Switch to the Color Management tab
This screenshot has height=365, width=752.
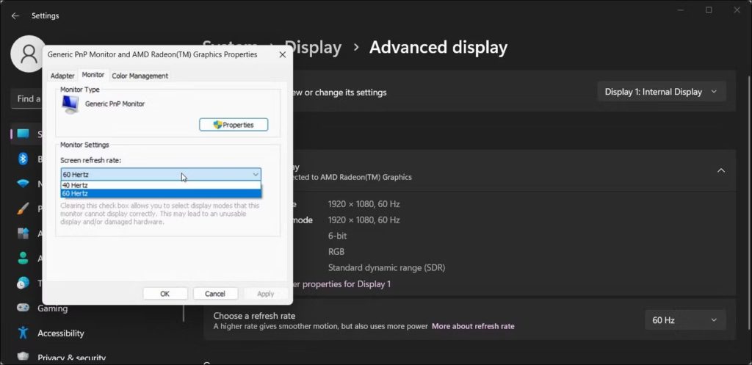140,76
